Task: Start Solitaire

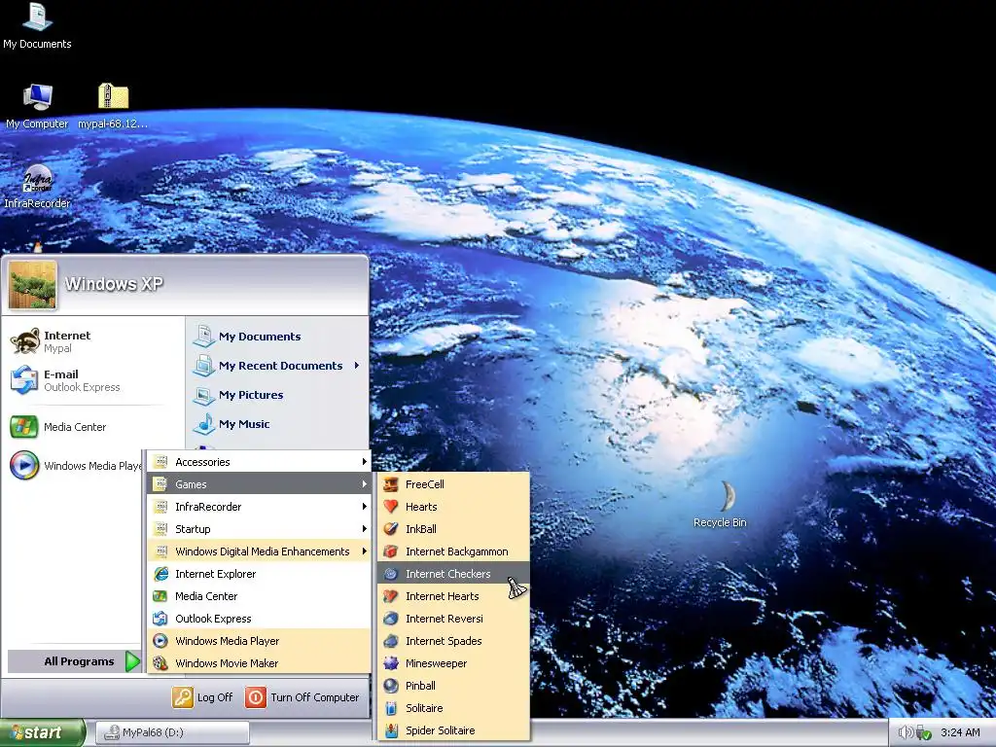Action: 453,708
